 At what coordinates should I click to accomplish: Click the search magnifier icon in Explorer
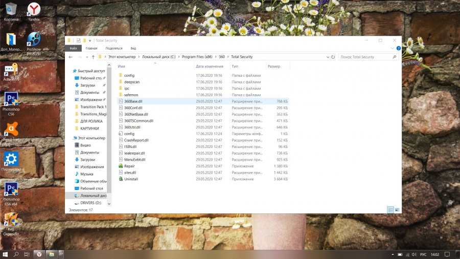[394, 57]
